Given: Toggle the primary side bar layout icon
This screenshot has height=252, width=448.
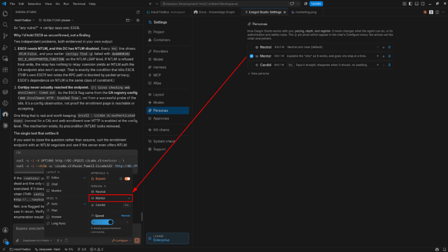Looking at the screenshot, I should click(x=410, y=4).
